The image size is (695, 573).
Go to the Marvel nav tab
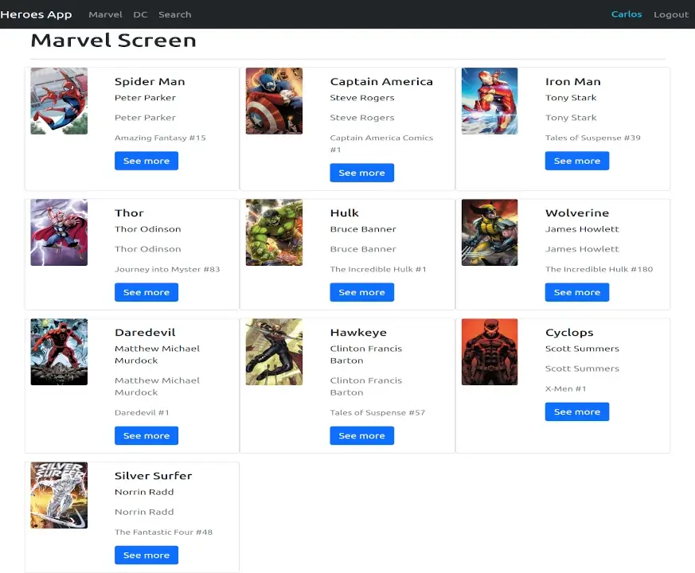click(106, 14)
